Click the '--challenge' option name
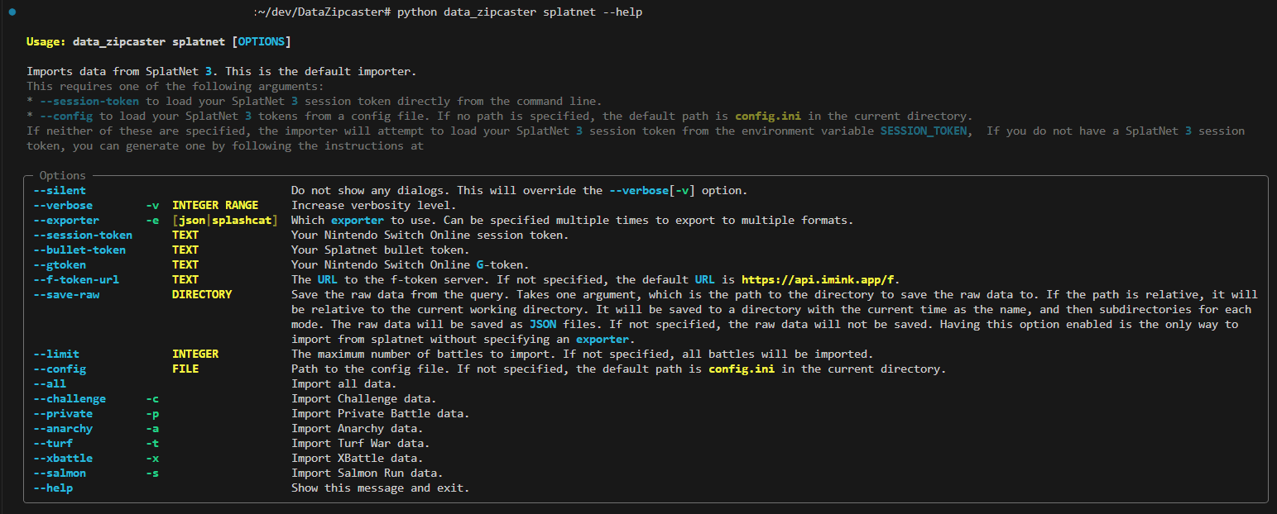The width and height of the screenshot is (1277, 514). [70, 399]
